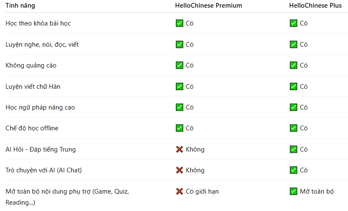Click the red X beside Có giới hạn
This screenshot has width=348, height=211.
pos(179,191)
